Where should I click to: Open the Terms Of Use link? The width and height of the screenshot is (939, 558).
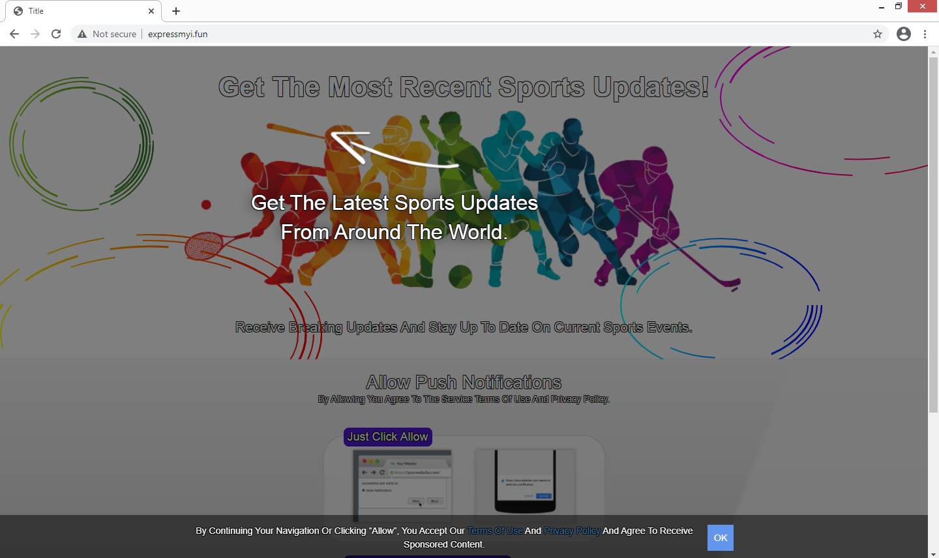click(495, 531)
